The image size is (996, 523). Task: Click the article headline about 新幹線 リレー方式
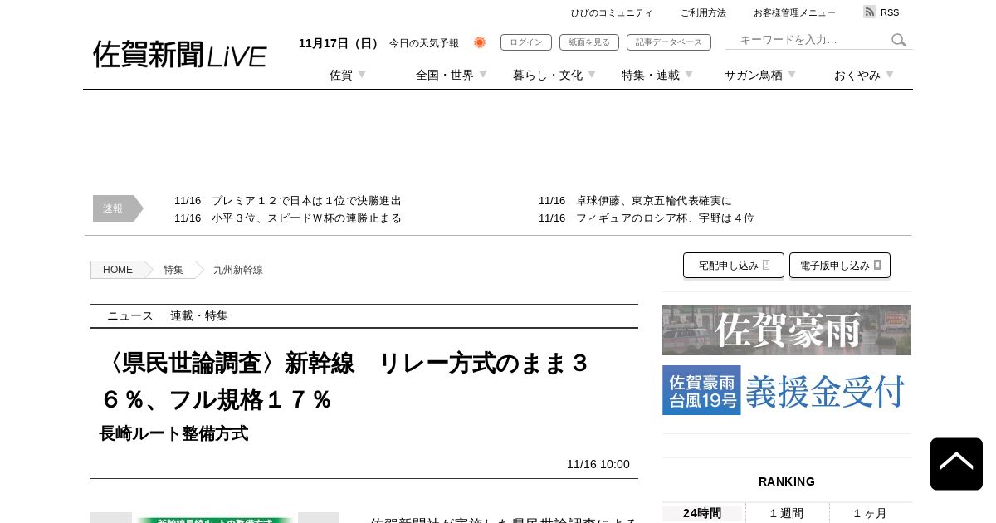coord(344,381)
